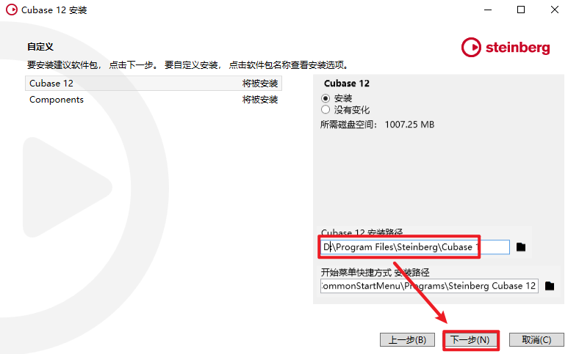
Task: Click 将被安装 status beside Components
Action: coord(260,100)
